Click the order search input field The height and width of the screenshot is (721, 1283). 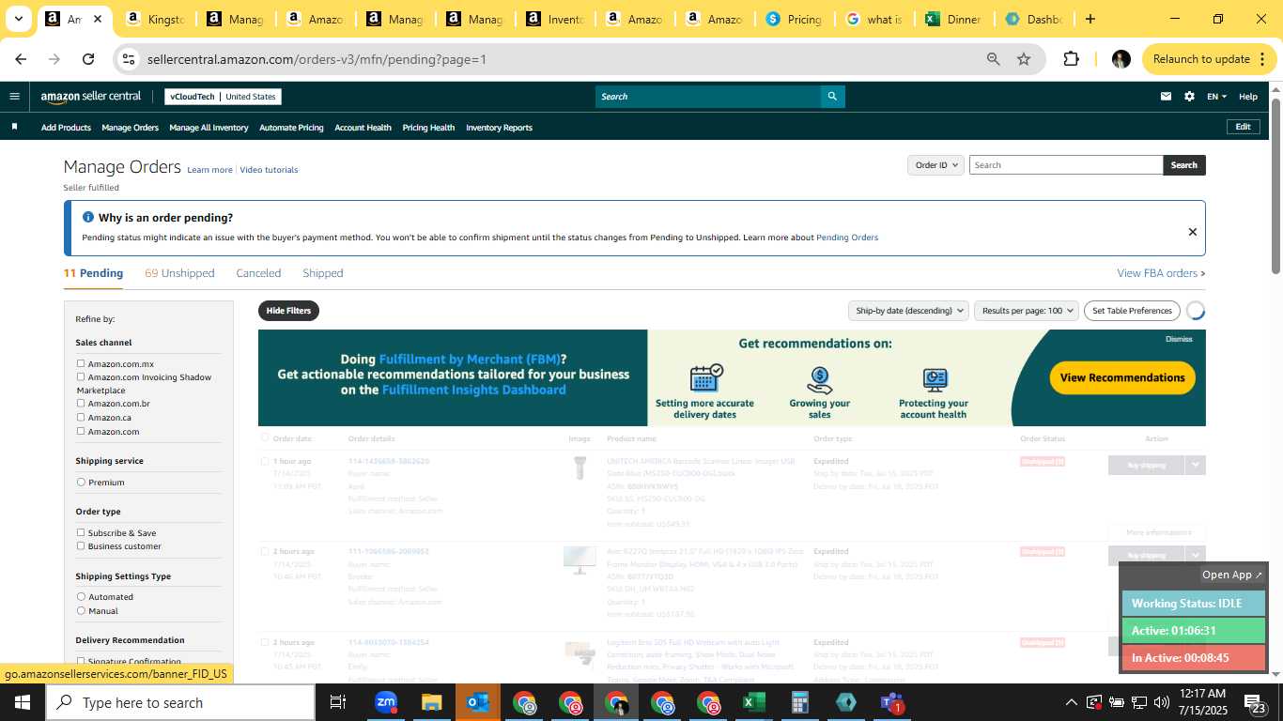click(1066, 165)
